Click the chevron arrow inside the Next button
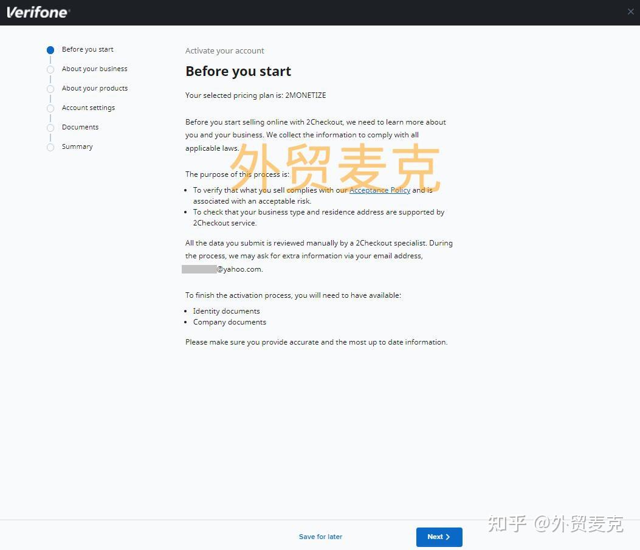The image size is (640, 550). [447, 537]
